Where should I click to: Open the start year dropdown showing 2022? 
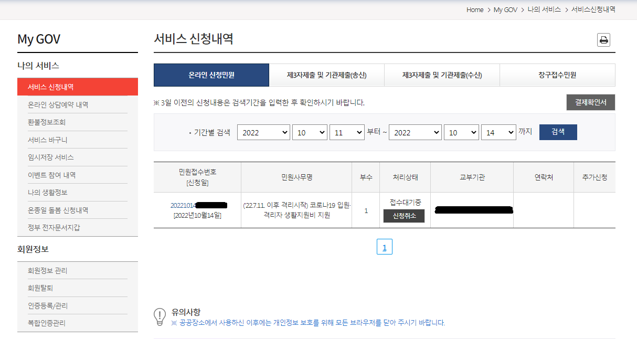pyautogui.click(x=263, y=132)
